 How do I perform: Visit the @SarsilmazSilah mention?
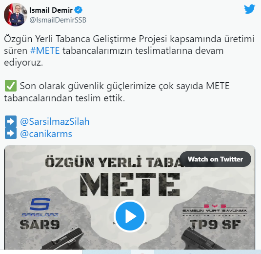point(55,121)
